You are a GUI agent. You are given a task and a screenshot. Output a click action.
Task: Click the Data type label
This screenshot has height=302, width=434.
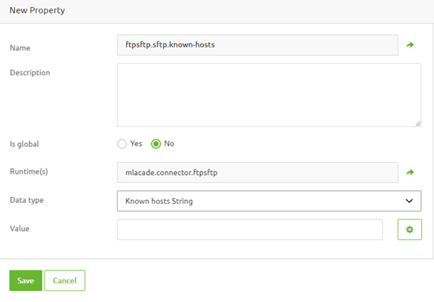click(x=27, y=200)
